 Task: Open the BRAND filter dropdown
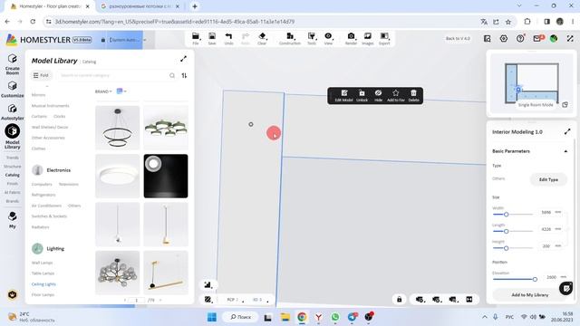click(103, 91)
